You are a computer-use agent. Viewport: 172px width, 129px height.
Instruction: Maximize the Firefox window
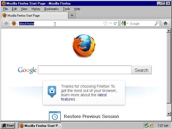coord(163,3)
